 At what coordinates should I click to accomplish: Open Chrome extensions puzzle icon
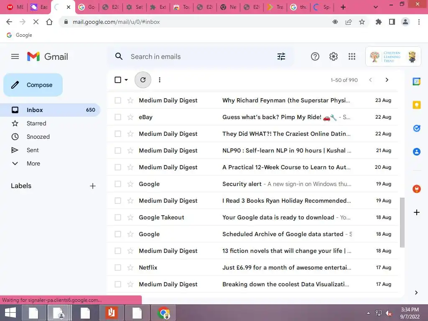[x=378, y=22]
